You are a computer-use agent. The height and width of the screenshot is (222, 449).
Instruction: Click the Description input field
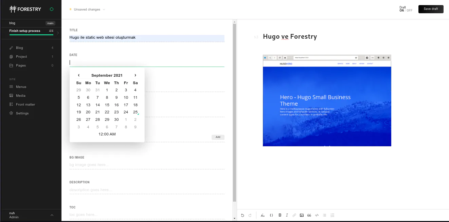tap(147, 190)
